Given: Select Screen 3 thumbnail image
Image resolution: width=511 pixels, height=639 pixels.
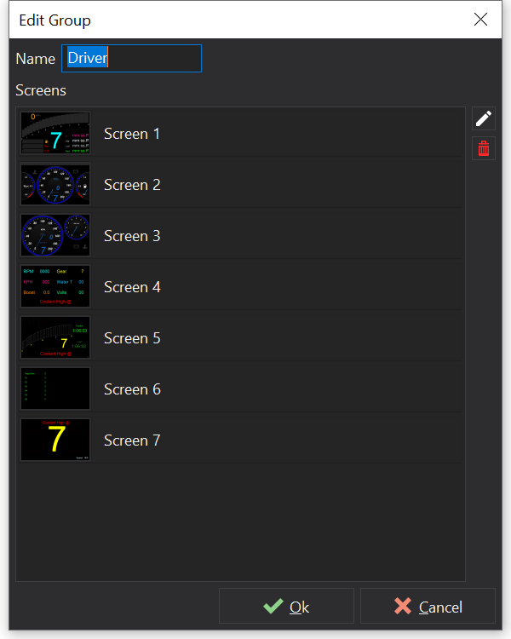Looking at the screenshot, I should click(55, 236).
